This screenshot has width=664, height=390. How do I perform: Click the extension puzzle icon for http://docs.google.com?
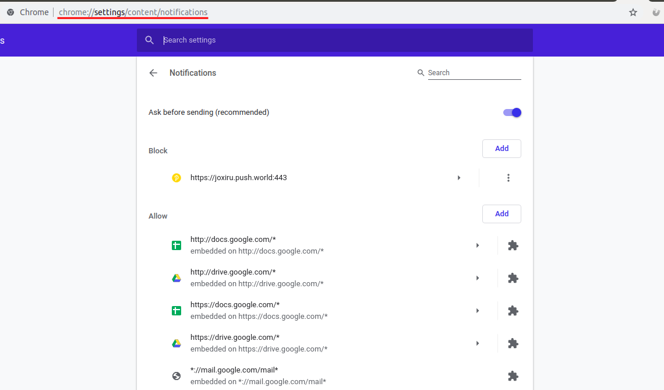click(x=513, y=245)
